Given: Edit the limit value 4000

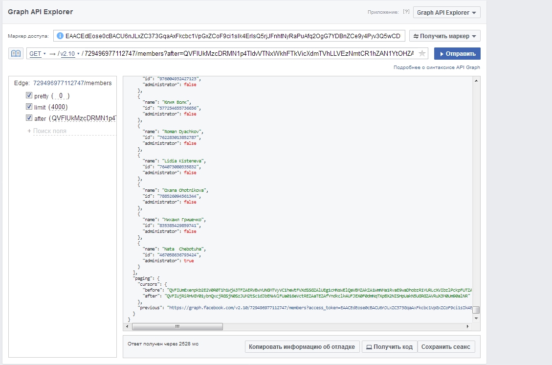Looking at the screenshot, I should click(58, 107).
